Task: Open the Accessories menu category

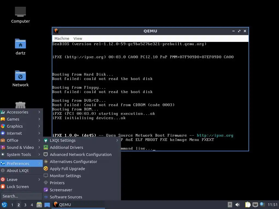Action: tap(21, 112)
